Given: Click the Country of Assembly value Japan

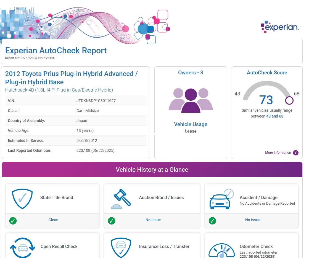Looking at the screenshot, I should (x=82, y=121).
